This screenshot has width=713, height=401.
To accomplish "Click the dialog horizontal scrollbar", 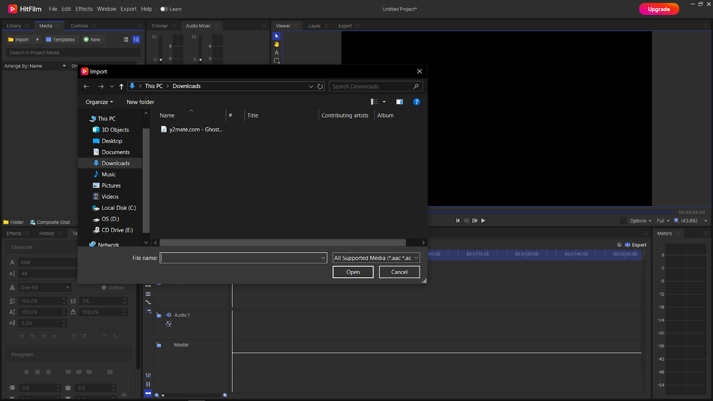I will (283, 243).
